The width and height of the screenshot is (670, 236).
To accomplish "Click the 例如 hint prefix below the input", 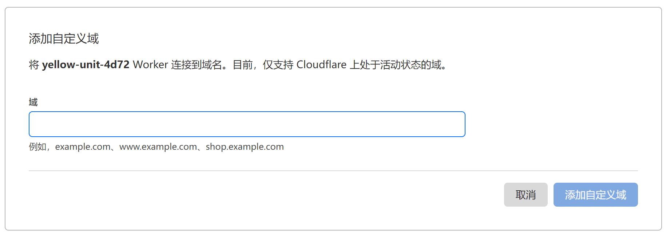I will (37, 147).
